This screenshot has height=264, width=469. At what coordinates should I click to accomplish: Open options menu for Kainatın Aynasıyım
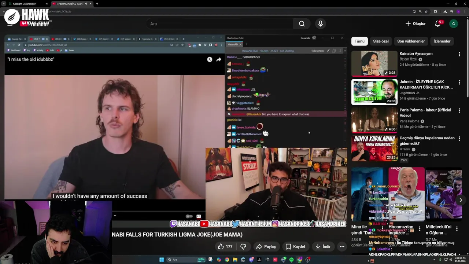[x=459, y=54]
